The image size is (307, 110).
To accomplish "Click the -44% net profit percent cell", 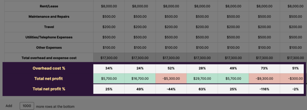I will (x=171, y=89).
